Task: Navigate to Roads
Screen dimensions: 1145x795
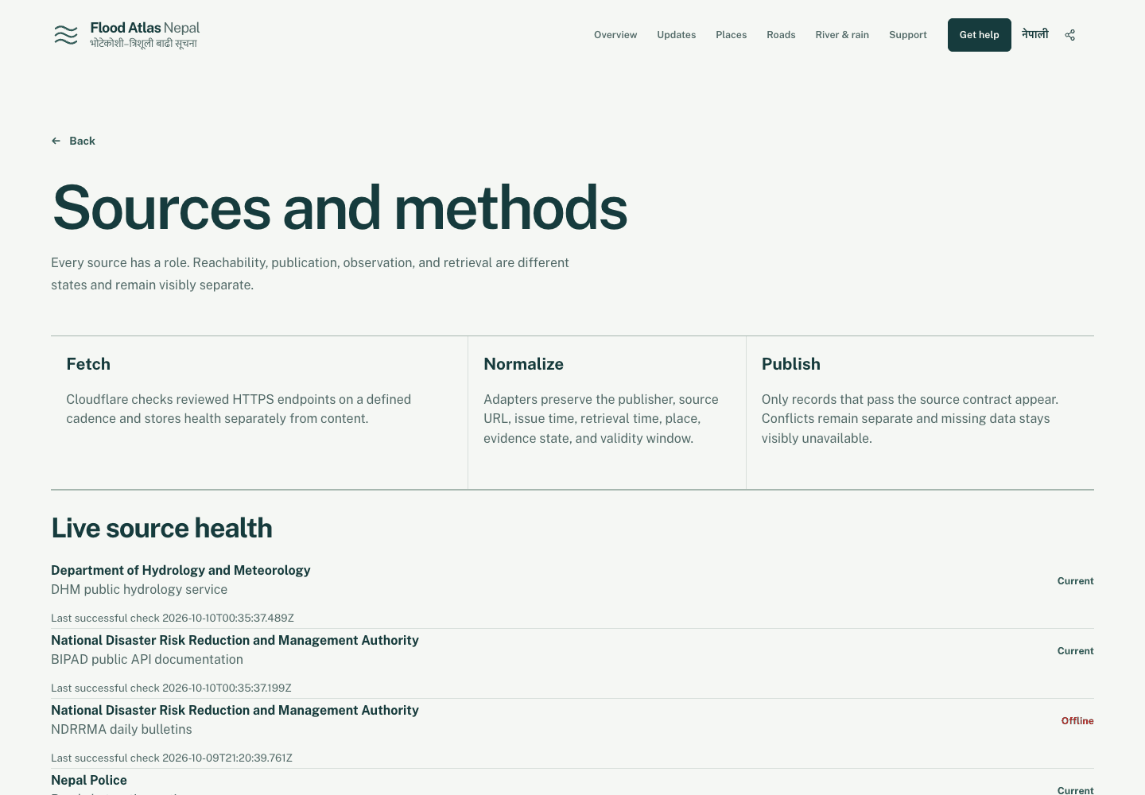Action: tap(781, 35)
